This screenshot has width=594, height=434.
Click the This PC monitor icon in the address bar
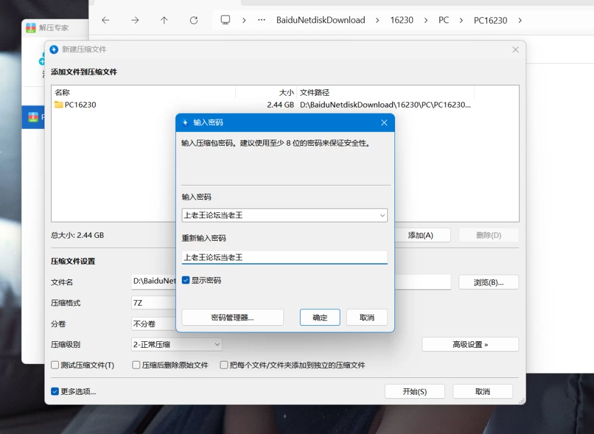225,20
